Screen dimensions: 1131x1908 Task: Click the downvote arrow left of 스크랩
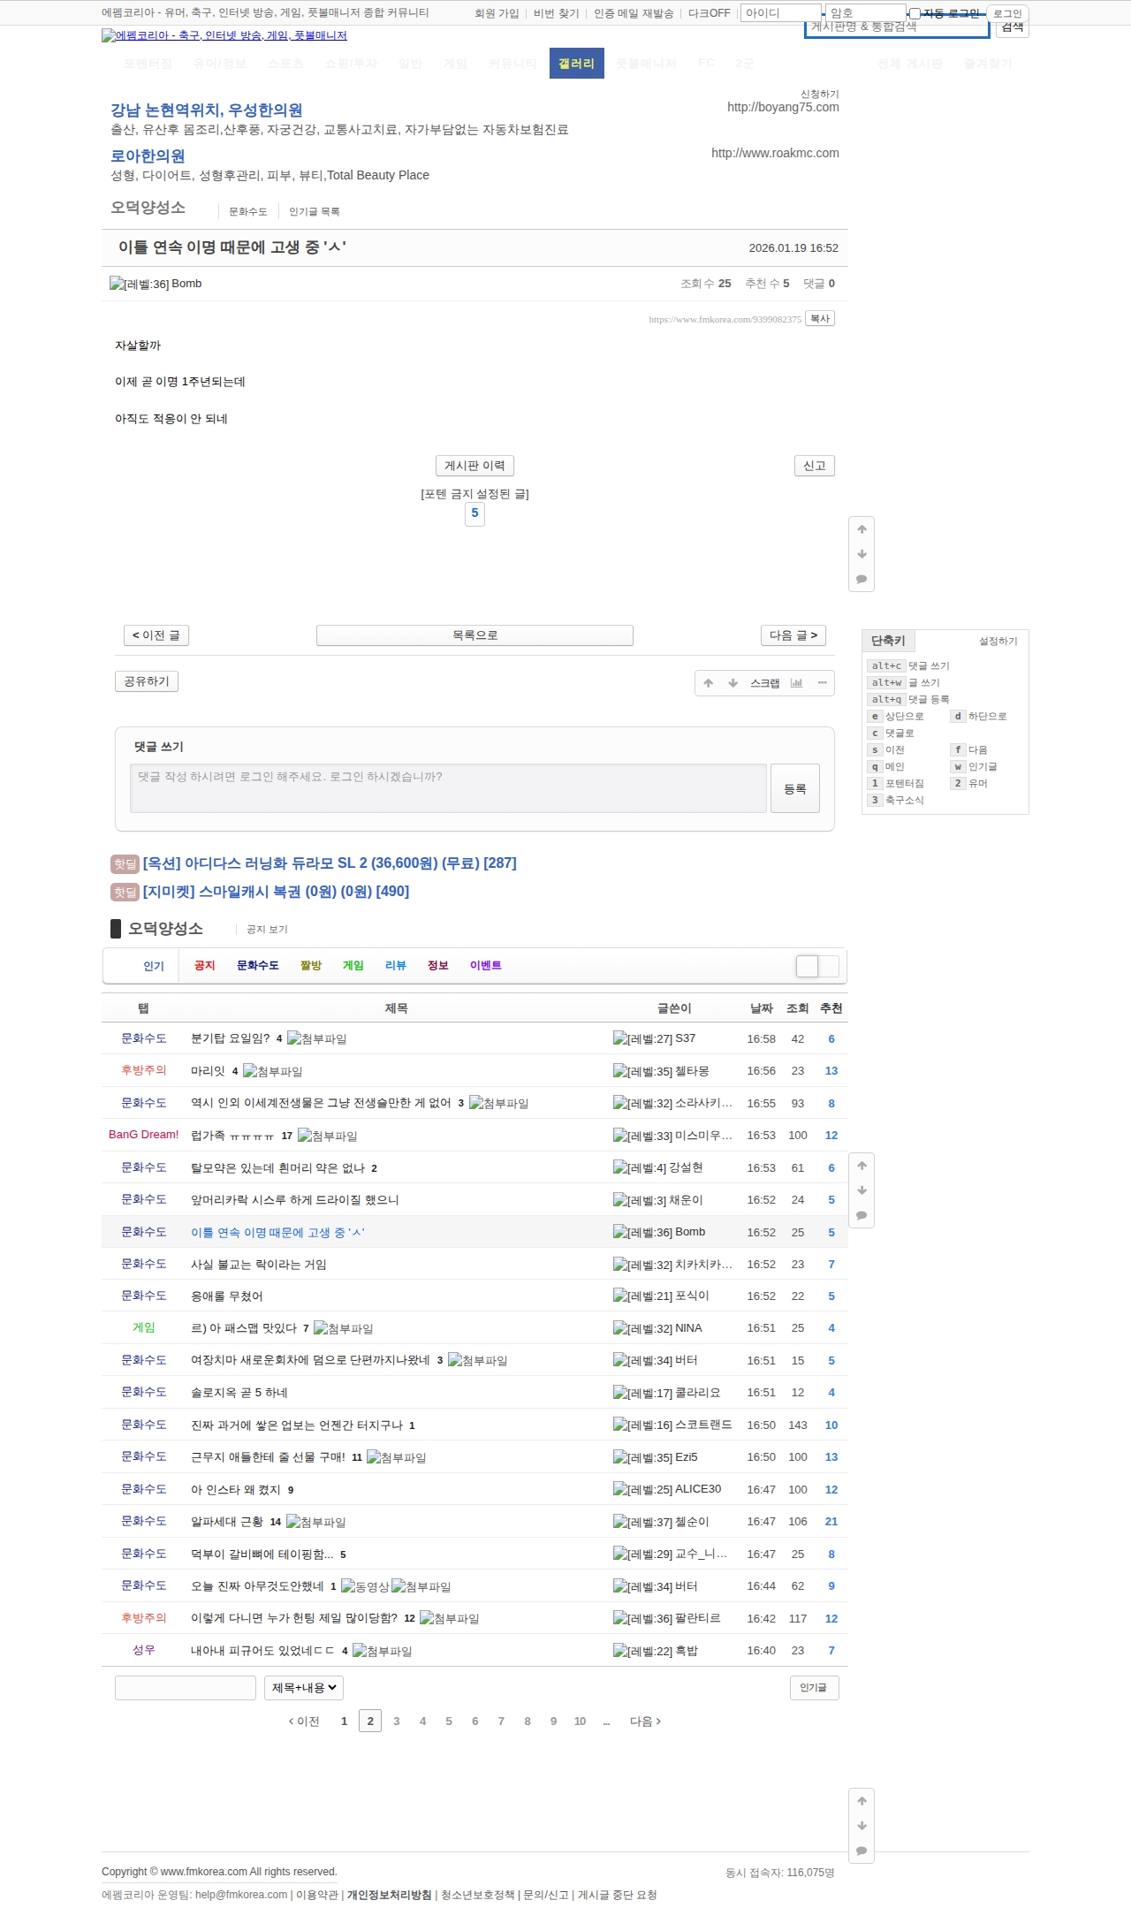click(732, 683)
